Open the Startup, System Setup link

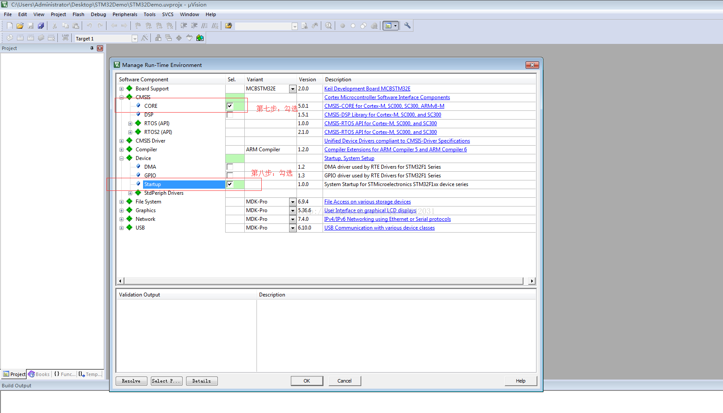click(349, 158)
